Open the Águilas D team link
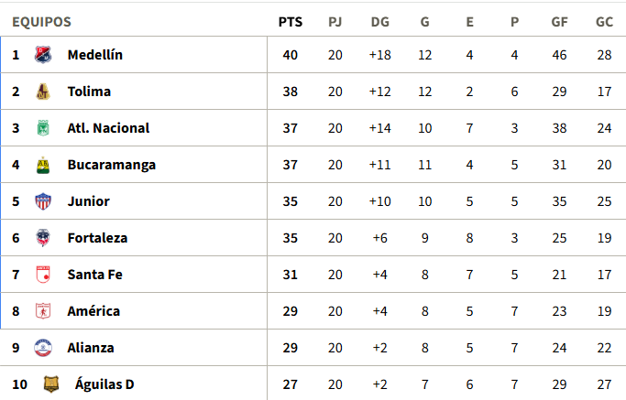This screenshot has height=400, width=626. (104, 384)
